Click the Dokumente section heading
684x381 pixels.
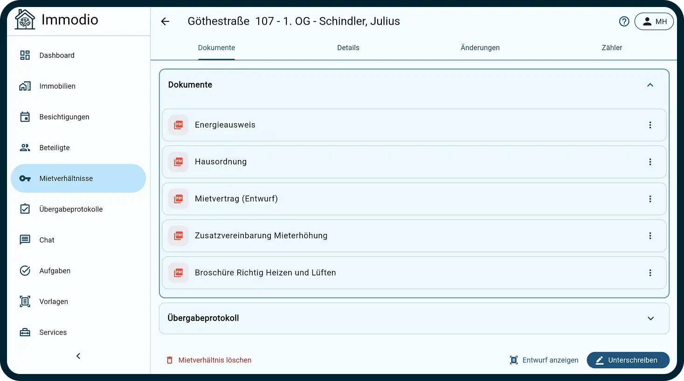[x=190, y=85]
